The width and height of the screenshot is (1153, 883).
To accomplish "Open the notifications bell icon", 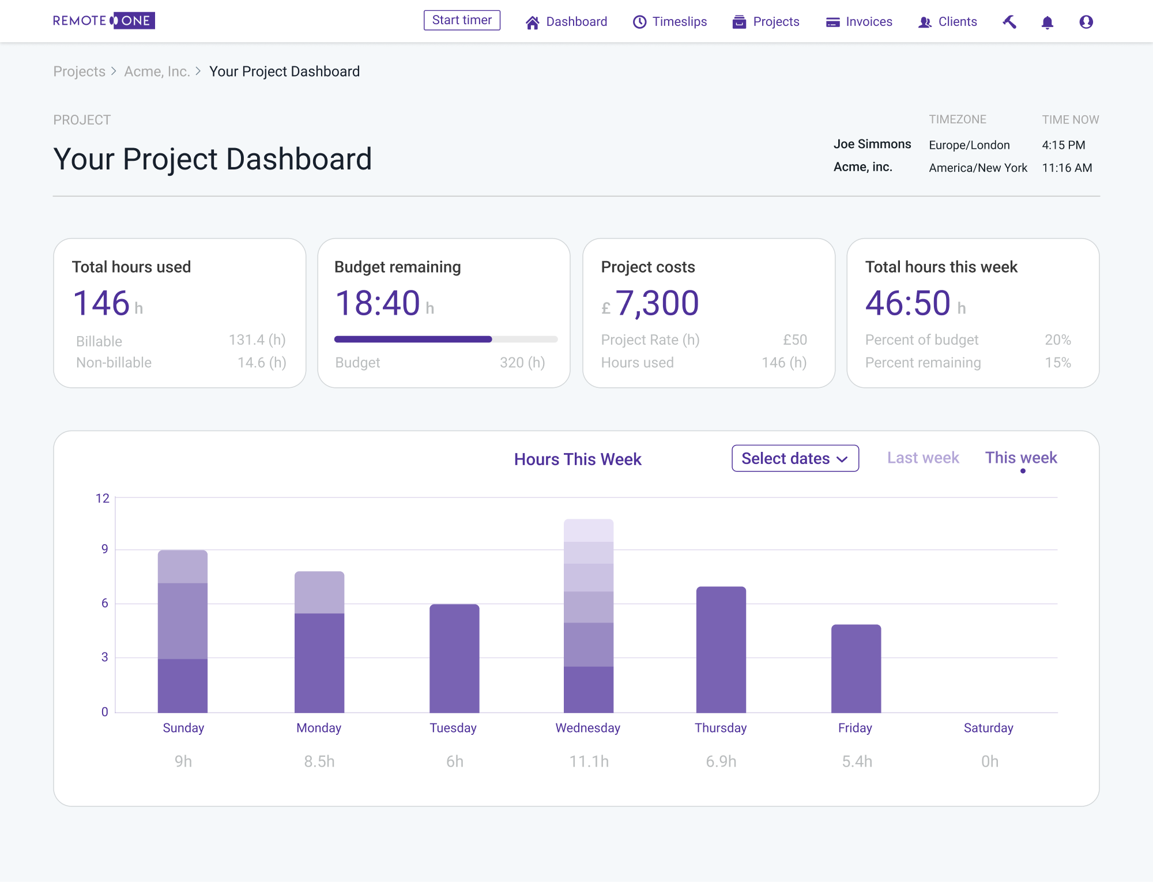I will [1048, 22].
